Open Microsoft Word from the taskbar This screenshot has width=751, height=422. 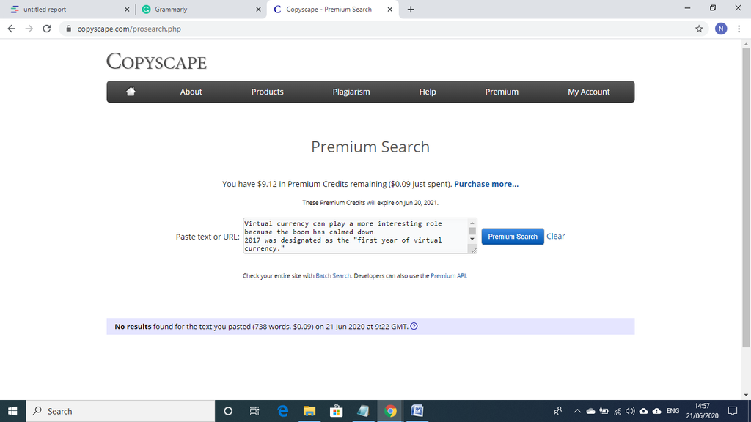click(417, 411)
